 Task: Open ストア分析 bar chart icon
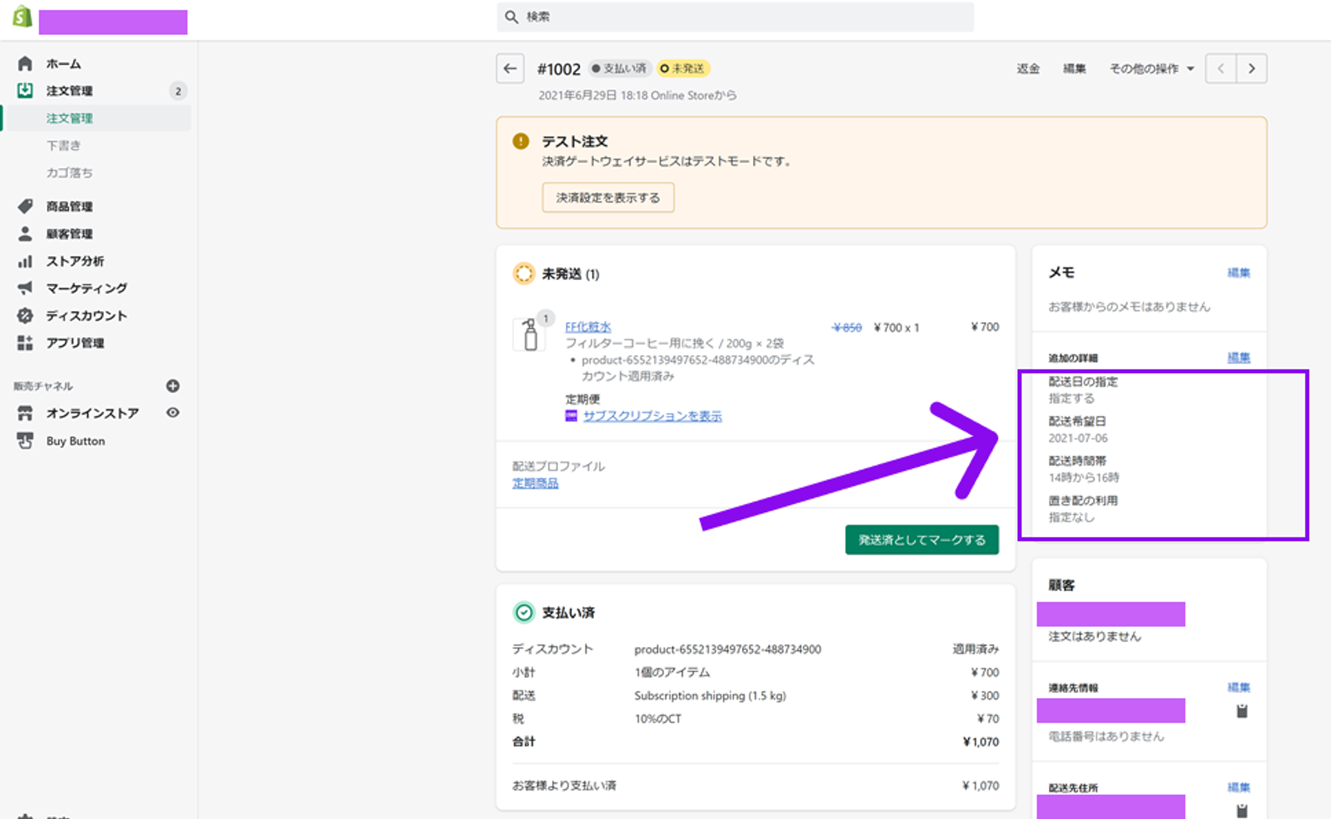(25, 262)
